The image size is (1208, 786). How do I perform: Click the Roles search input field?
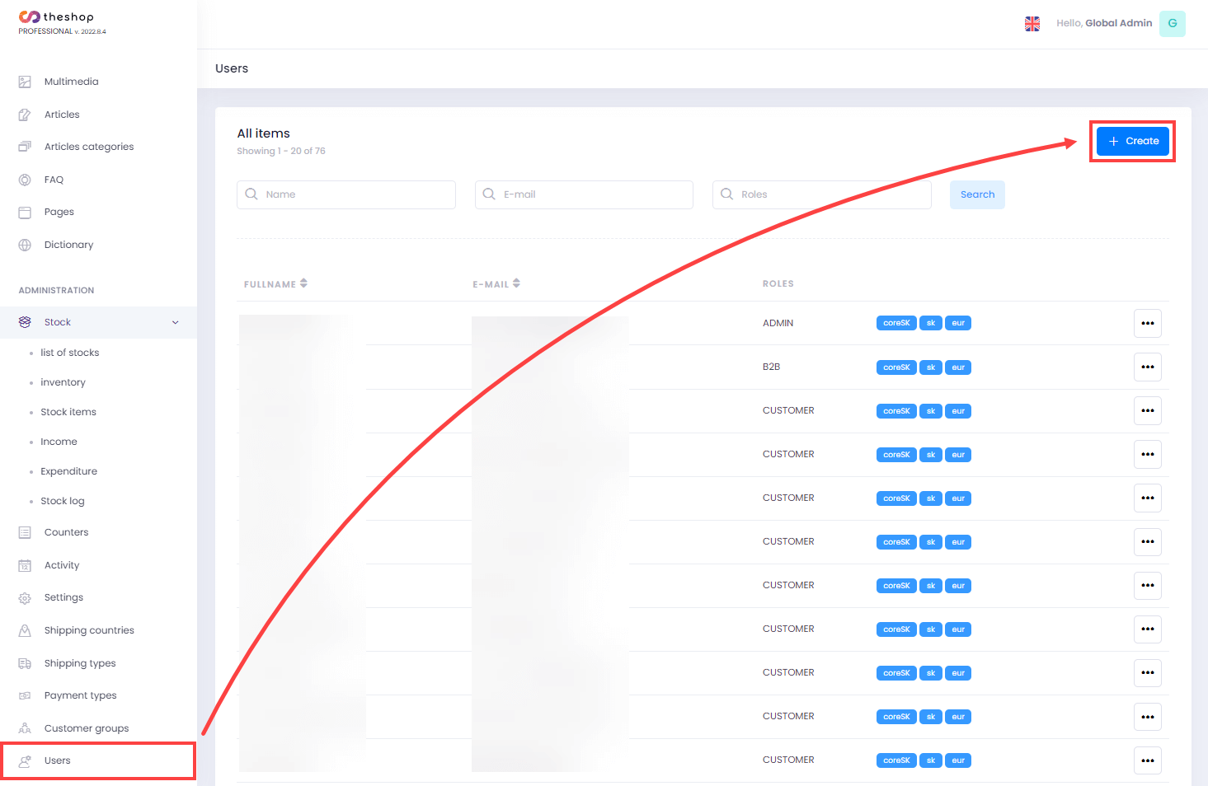coord(822,194)
